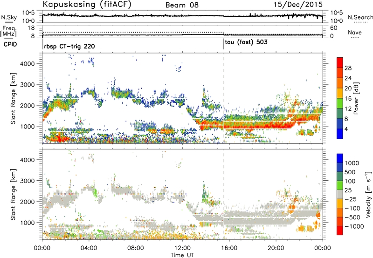Click the 'Beam 08' label
373x258 pixels.
point(182,5)
